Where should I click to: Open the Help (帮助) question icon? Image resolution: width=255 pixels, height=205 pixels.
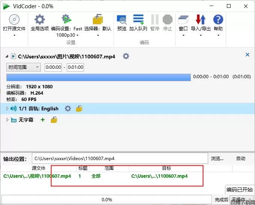pos(218,19)
